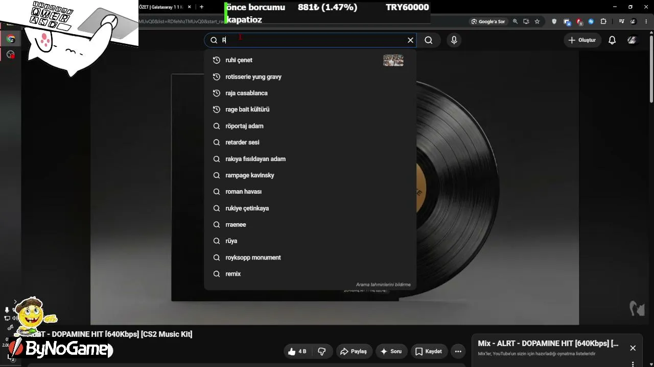Click Google'a Sor lens button
This screenshot has height=367, width=654.
tap(488, 21)
